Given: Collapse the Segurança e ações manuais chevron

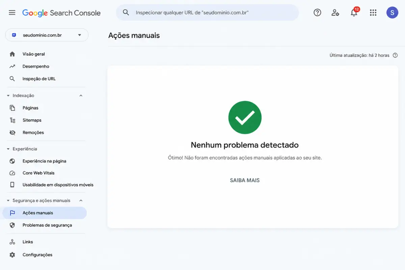Looking at the screenshot, I should (81, 200).
